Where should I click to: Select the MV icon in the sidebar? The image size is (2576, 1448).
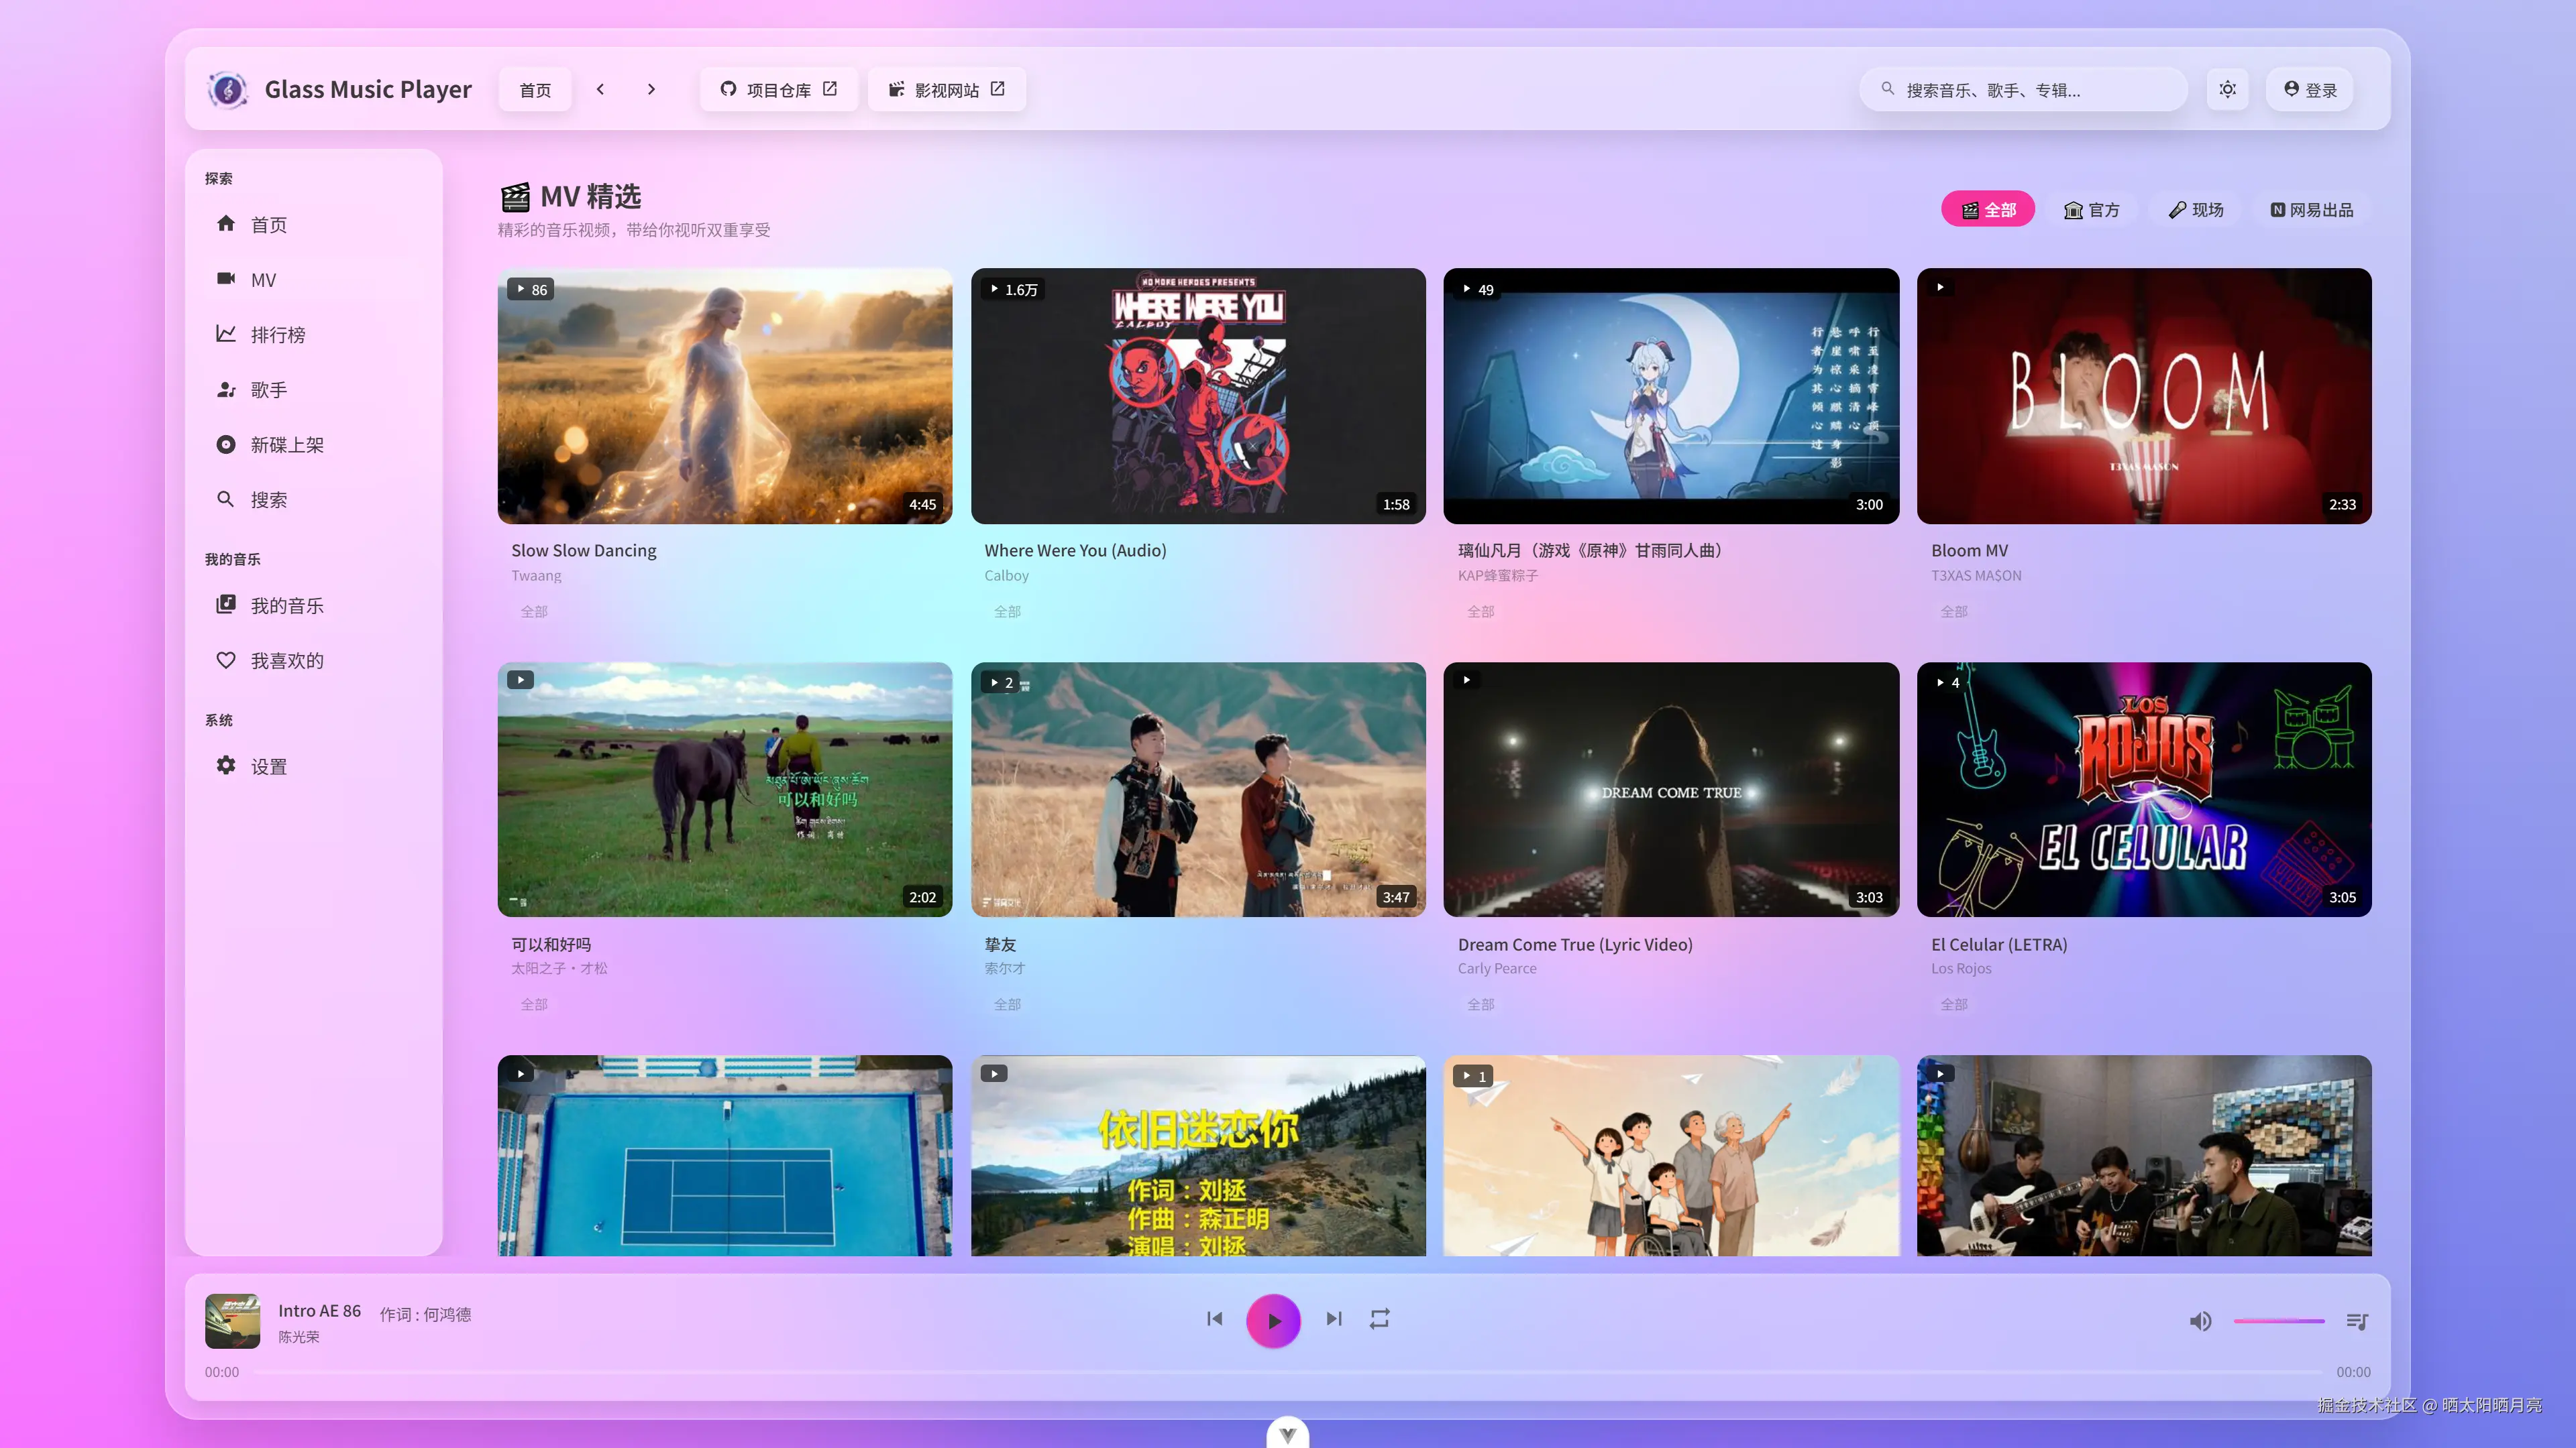pyautogui.click(x=227, y=280)
